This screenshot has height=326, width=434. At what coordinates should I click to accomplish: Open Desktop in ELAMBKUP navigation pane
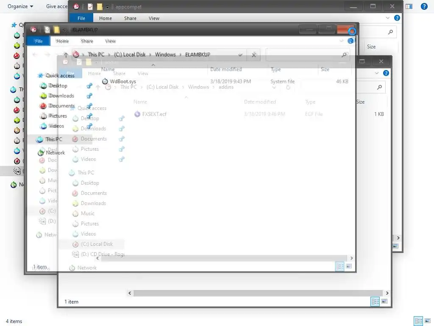pos(58,86)
